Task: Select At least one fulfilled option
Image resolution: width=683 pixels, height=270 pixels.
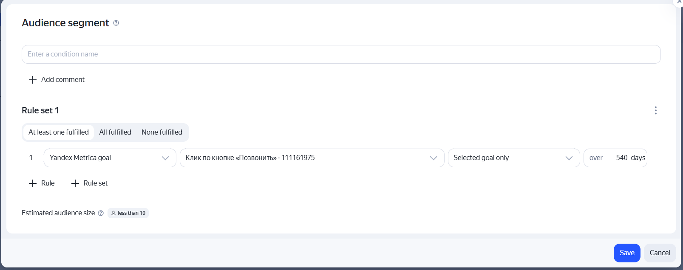Action: [59, 132]
